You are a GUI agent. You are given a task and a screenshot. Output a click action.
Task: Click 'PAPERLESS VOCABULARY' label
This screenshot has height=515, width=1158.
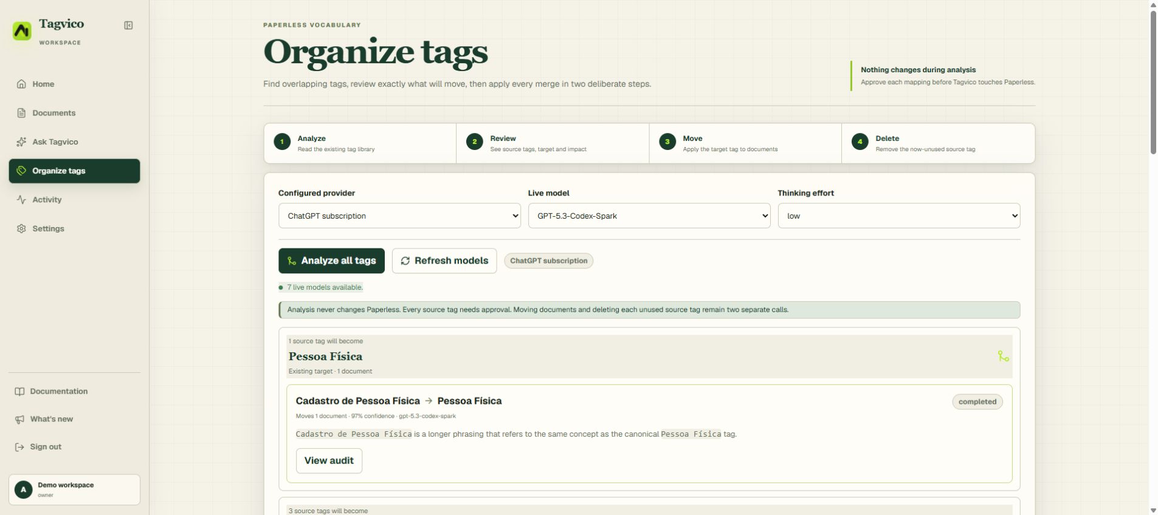pyautogui.click(x=312, y=25)
